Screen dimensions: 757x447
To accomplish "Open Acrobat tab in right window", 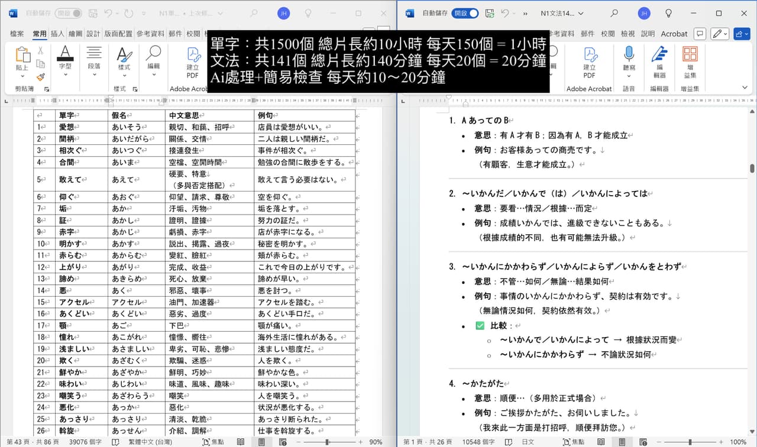I will coord(674,34).
